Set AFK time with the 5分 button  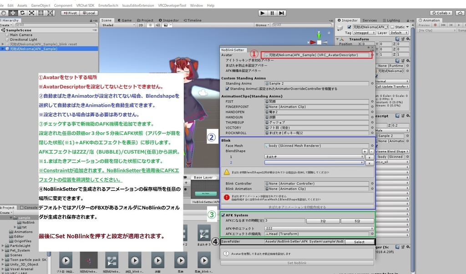[357, 221]
